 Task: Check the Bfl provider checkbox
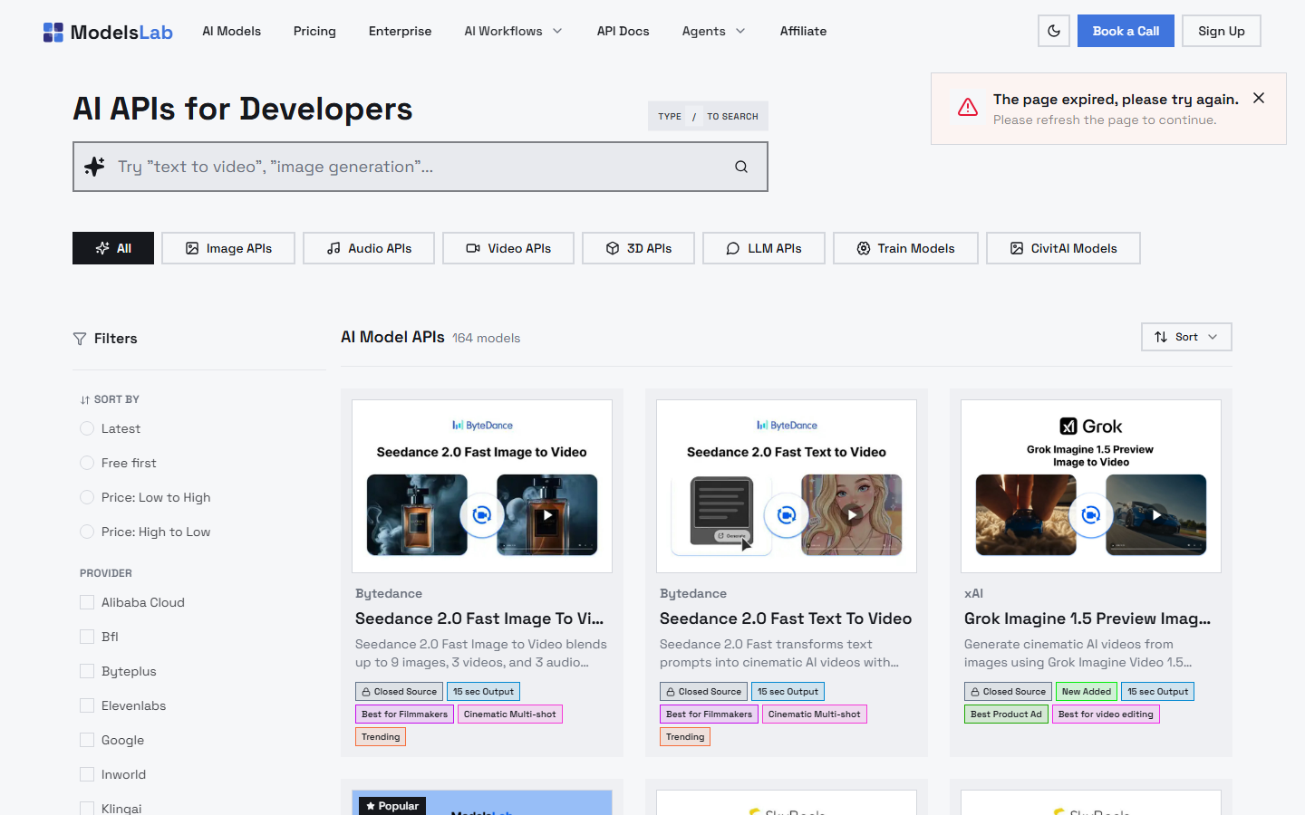[x=87, y=637]
